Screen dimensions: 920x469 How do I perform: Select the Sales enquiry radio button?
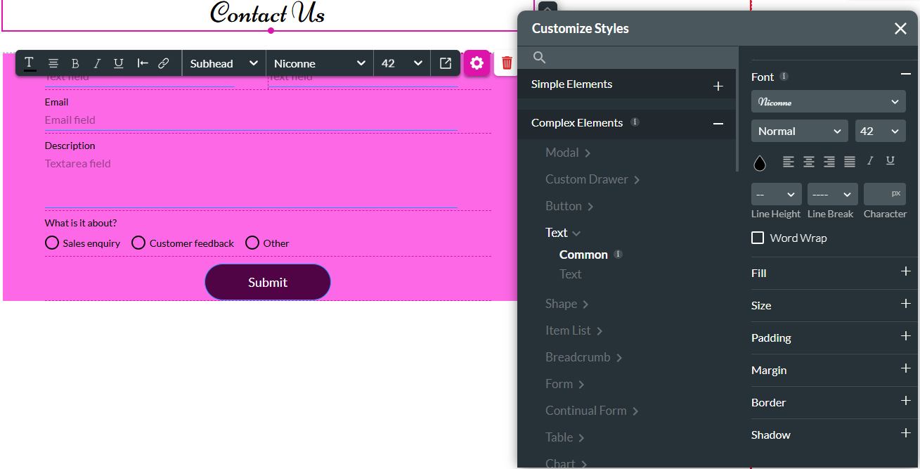pos(51,243)
